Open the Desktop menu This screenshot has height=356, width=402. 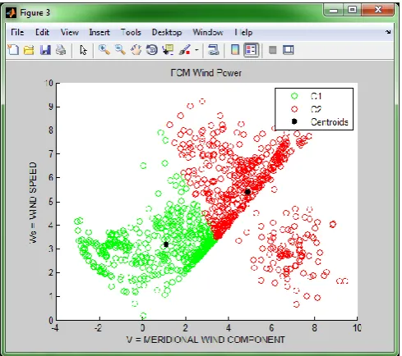pyautogui.click(x=167, y=32)
